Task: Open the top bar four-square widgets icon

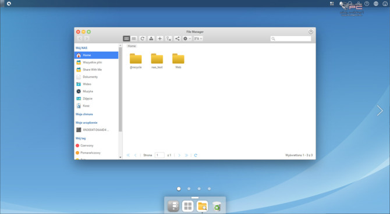Action: point(332,3)
